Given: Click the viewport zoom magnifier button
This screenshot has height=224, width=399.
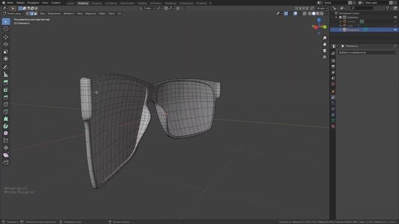Looking at the screenshot, I should click(325, 38).
